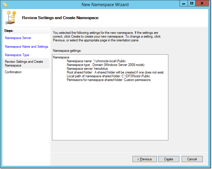Select the Confirmation step label

click(x=13, y=72)
